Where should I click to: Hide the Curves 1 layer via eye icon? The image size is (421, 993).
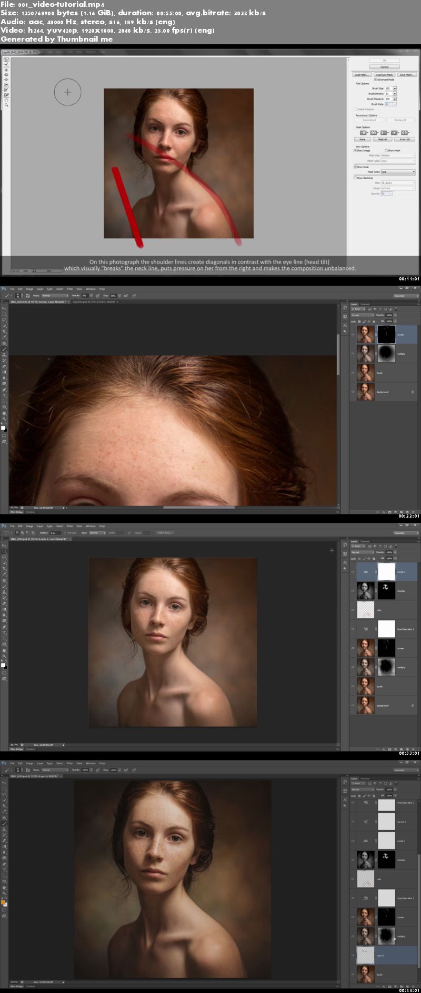[x=353, y=822]
